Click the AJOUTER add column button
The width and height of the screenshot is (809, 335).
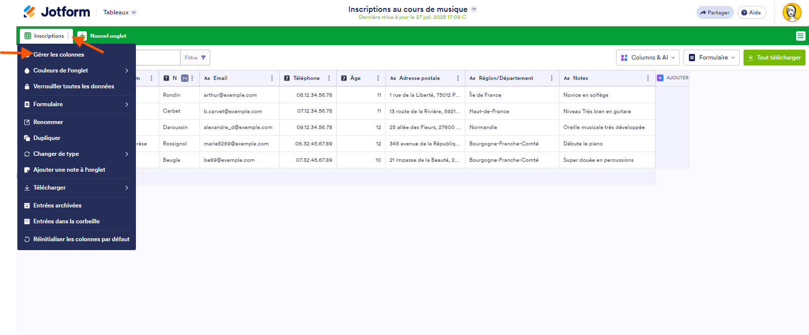[673, 78]
